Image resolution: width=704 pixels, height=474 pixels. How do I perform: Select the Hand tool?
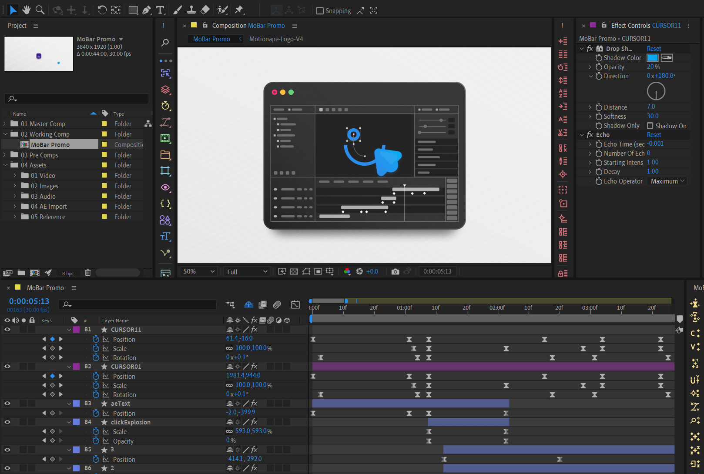27,10
